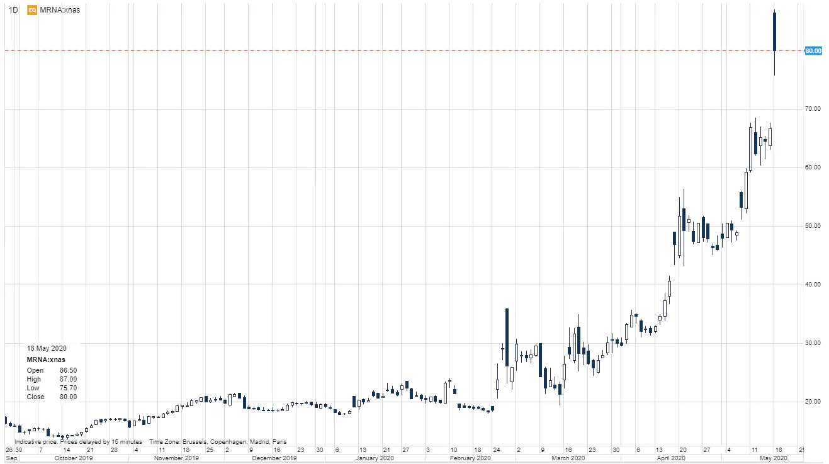
Task: Click 'Time Zone: Brussels, Copenhagen, Madrid, Paris' text
Action: click(217, 442)
